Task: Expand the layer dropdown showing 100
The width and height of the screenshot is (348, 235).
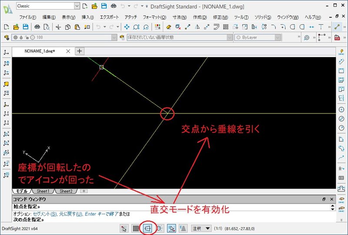Action: (114, 37)
